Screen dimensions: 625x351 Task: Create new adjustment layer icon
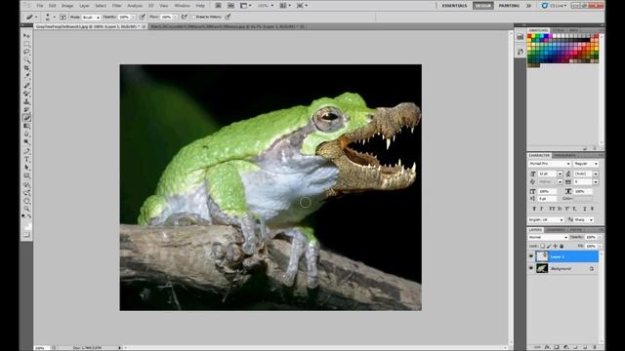[x=566, y=347]
